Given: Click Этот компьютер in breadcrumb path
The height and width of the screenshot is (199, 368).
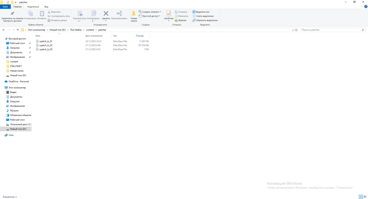Looking at the screenshot, I should [36, 30].
